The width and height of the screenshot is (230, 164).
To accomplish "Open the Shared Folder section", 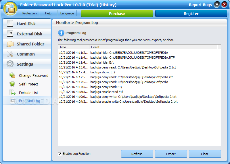I will [27, 44].
